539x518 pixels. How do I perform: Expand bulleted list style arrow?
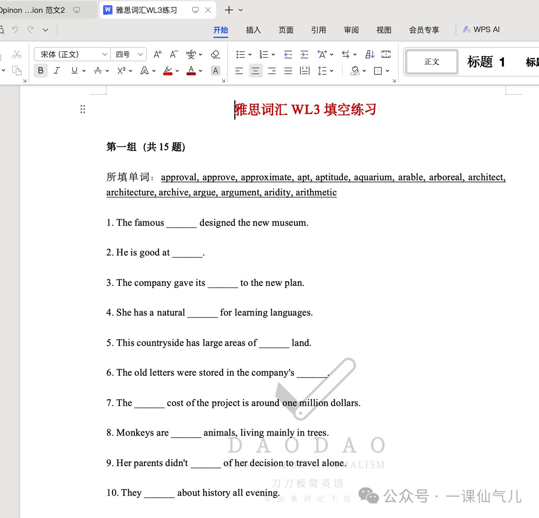pyautogui.click(x=250, y=55)
